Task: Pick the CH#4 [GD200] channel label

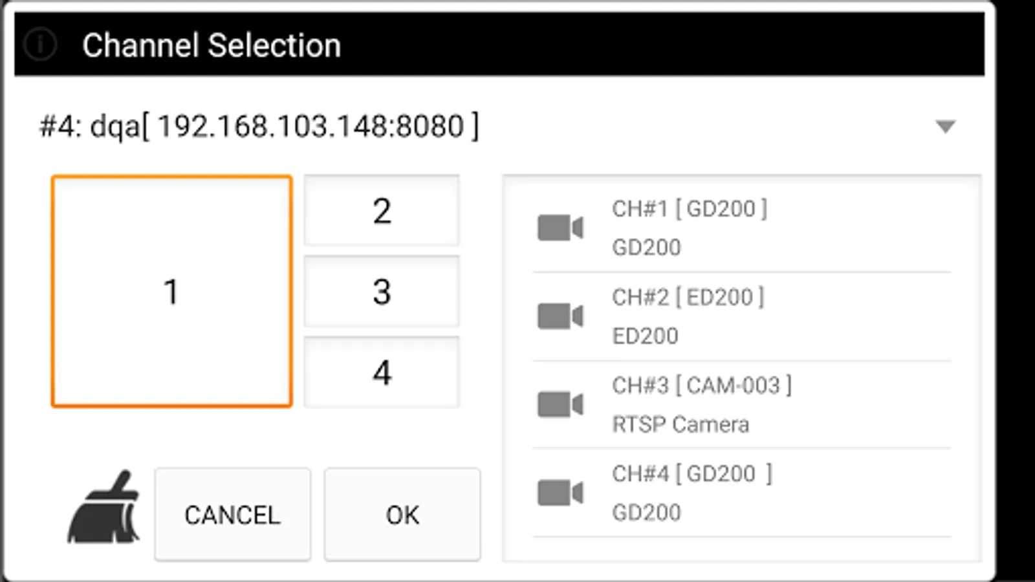Action: (692, 474)
